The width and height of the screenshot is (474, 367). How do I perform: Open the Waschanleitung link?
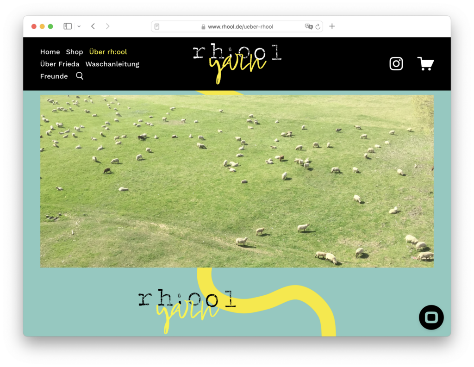point(112,64)
